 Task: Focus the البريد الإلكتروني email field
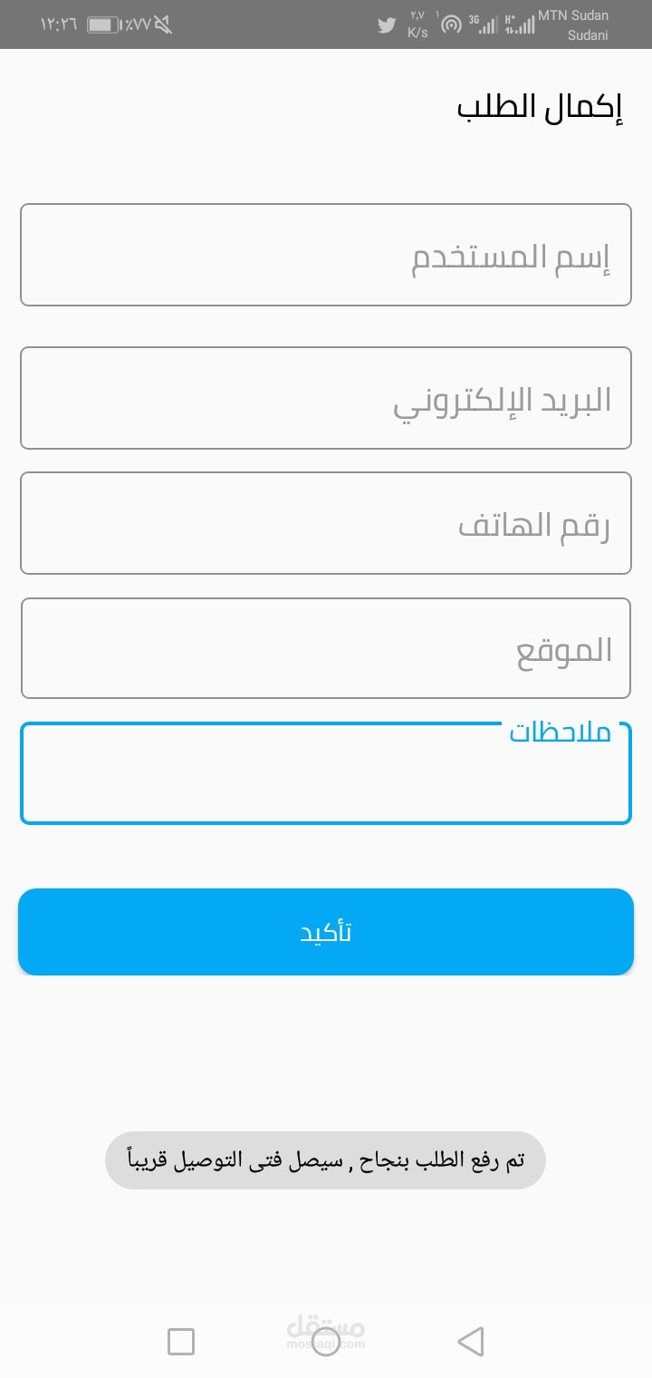tap(326, 398)
